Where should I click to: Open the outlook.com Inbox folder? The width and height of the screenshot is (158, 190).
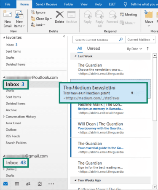tap(15, 84)
